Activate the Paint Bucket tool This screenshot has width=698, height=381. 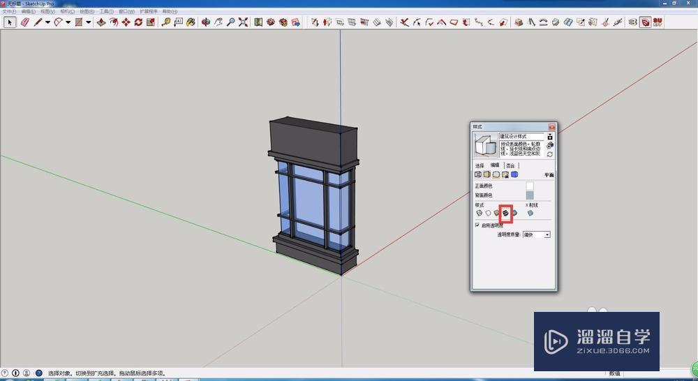coord(191,22)
